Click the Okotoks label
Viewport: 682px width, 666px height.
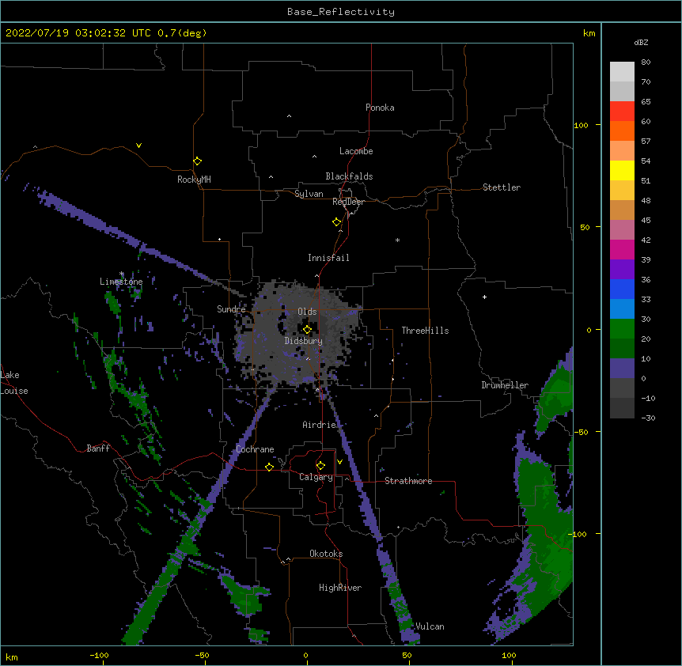click(326, 554)
